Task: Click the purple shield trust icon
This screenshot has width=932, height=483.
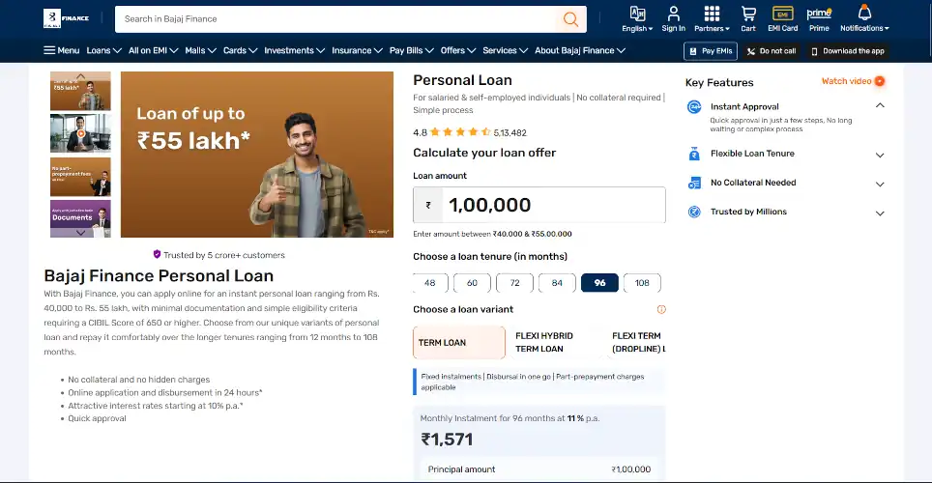Action: pos(157,254)
